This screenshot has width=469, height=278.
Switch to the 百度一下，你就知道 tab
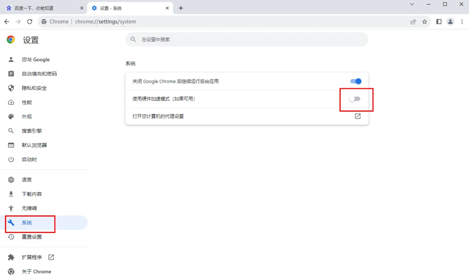point(44,8)
